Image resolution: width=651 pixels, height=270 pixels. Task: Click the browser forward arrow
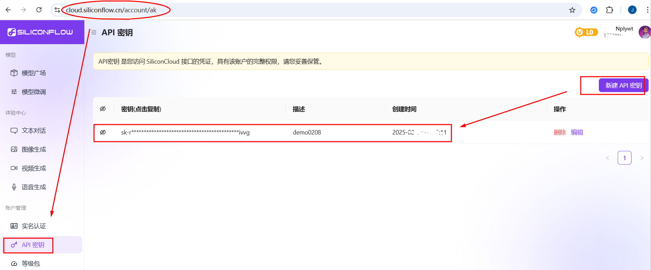pos(23,10)
